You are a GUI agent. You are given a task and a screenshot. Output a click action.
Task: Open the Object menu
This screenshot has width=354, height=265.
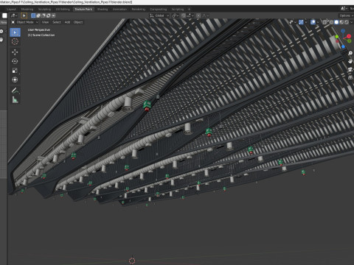click(78, 22)
